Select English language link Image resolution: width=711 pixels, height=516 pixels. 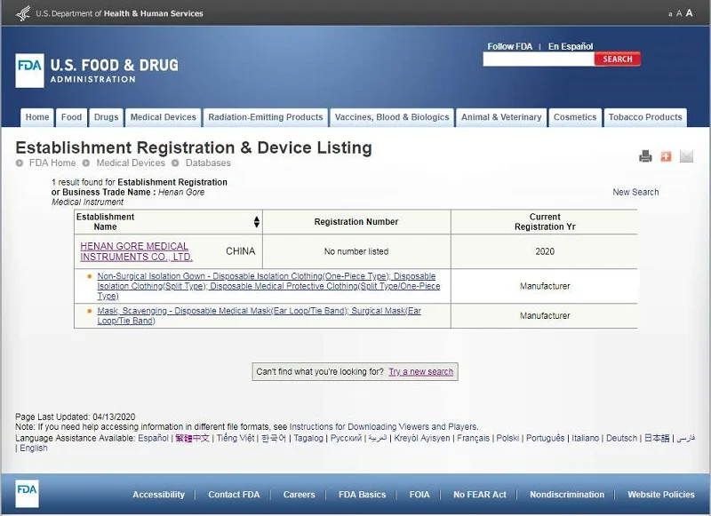point(34,448)
